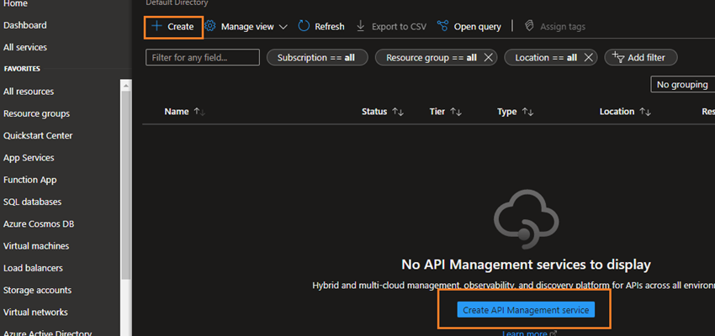Open Dashboard in sidebar

[25, 25]
